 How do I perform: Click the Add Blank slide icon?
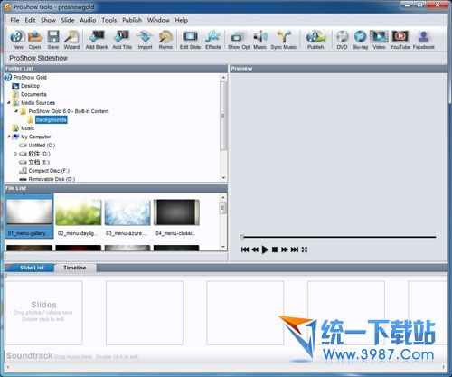[97, 40]
